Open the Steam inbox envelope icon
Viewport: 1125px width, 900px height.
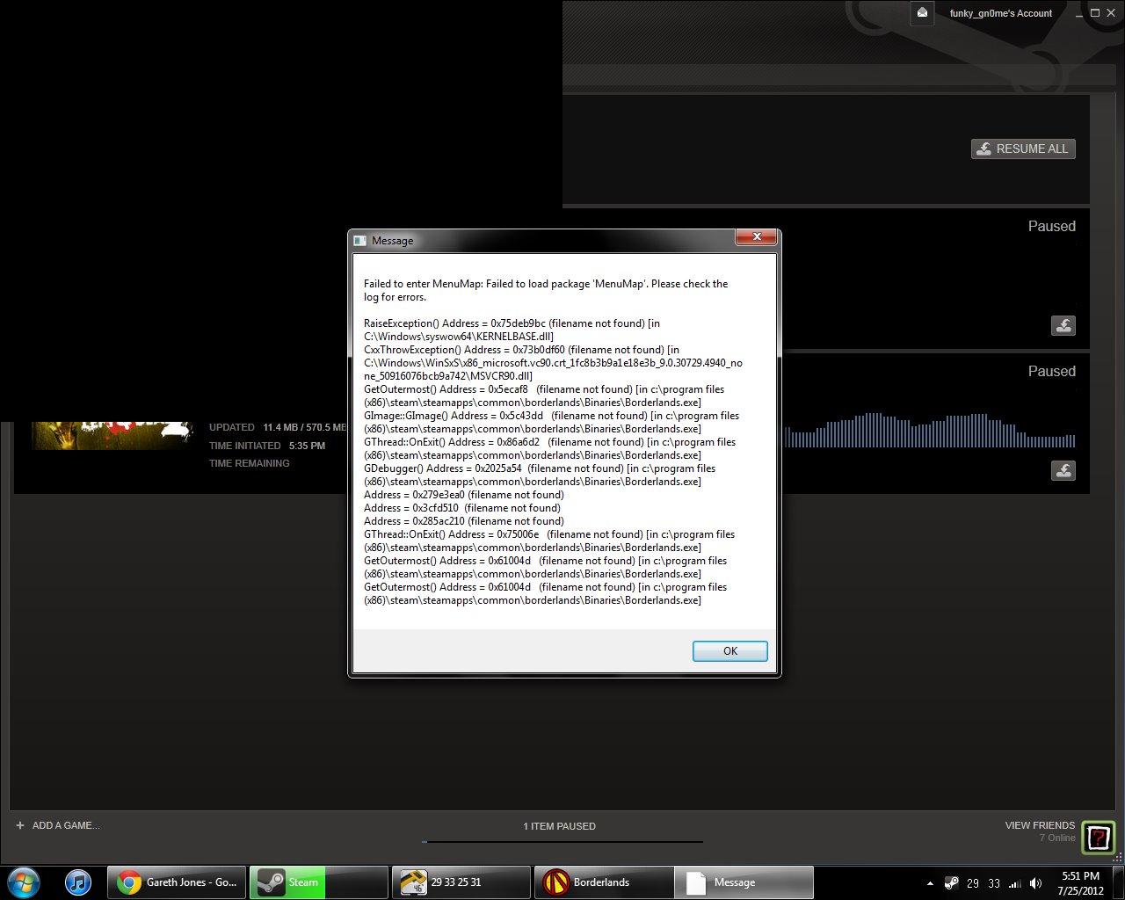(x=922, y=13)
